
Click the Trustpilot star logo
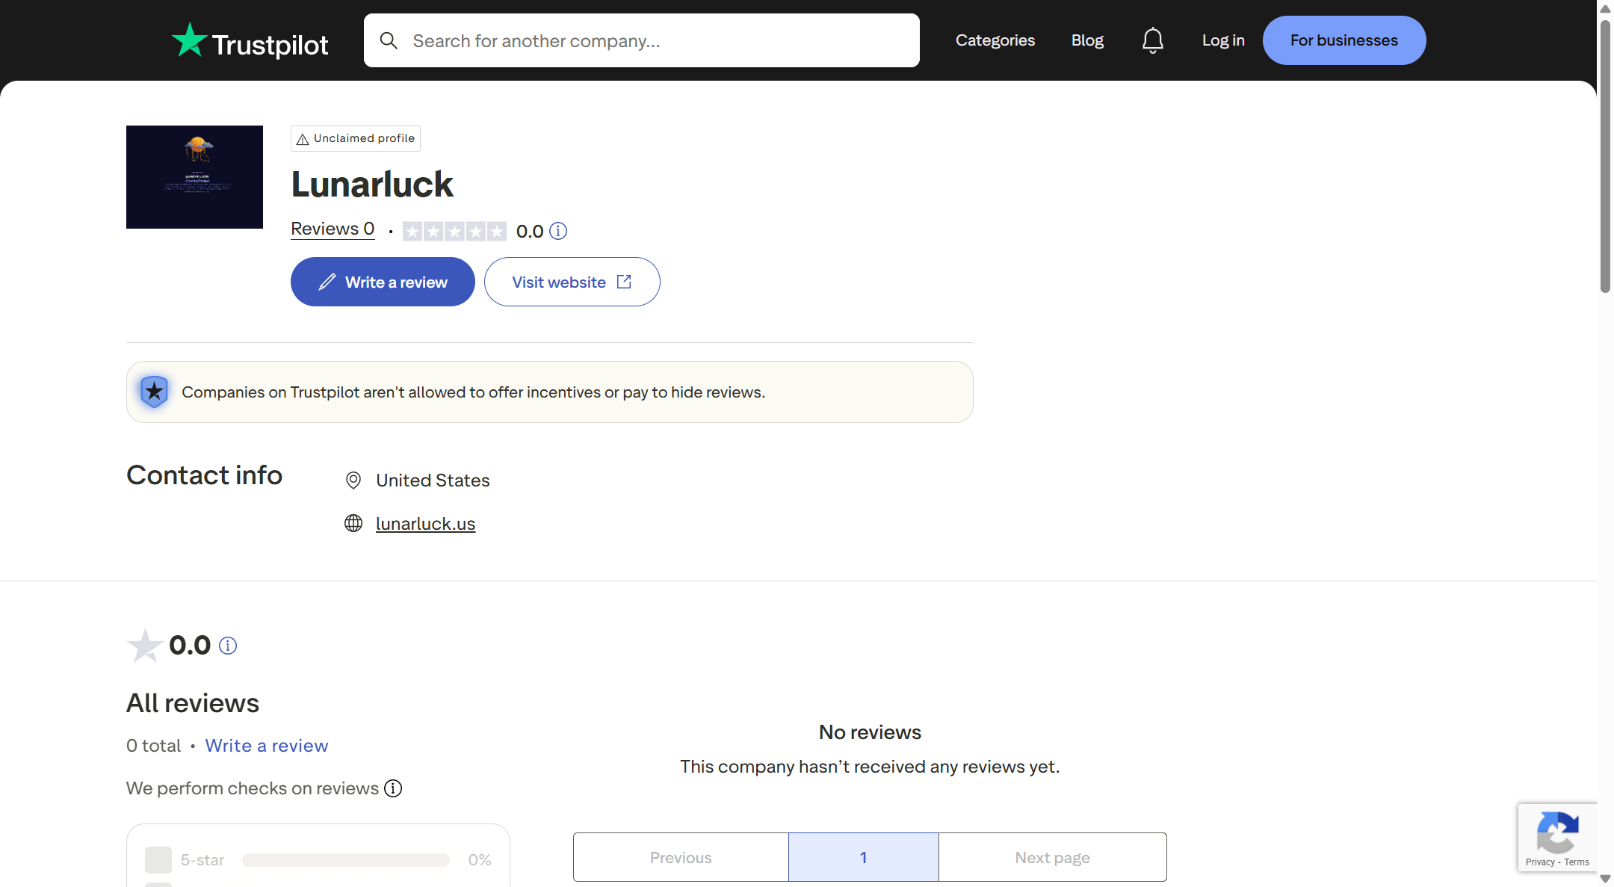point(190,40)
